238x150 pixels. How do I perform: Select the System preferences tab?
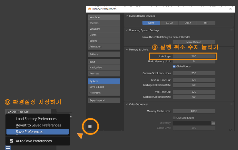tap(104, 81)
